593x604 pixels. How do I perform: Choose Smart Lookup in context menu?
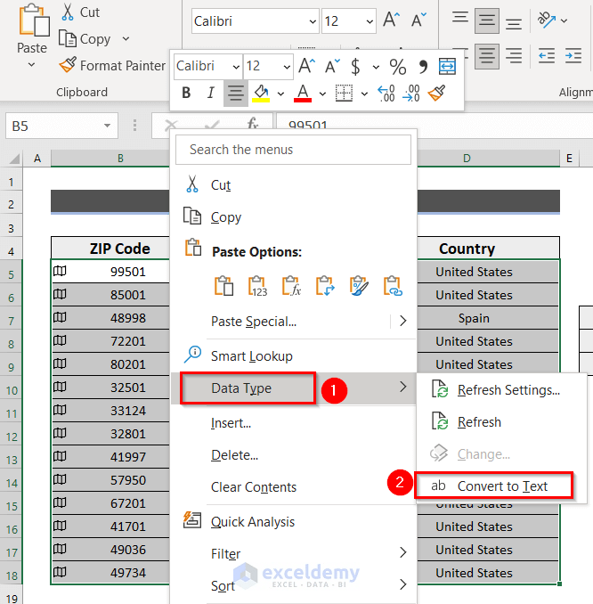[293, 356]
